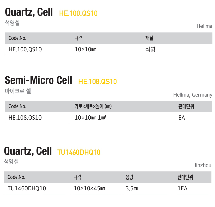The image size is (215, 207).
Task: Click the 3.5㎜ capacity value
Action: coord(132,188)
